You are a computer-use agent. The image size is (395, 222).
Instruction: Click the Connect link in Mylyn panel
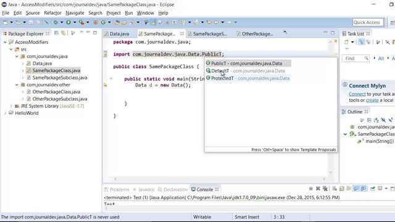point(357,94)
